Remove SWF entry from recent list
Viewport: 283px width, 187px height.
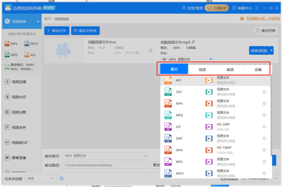264,138
